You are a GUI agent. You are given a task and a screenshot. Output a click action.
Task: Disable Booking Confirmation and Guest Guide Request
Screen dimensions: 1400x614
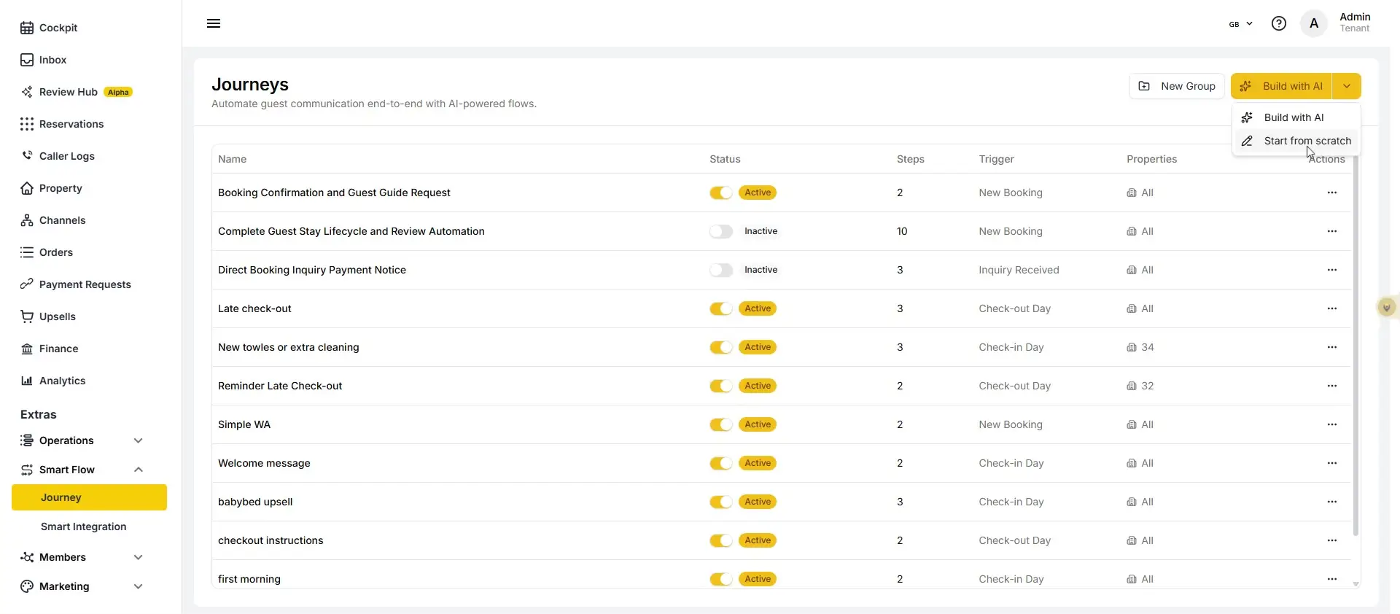pos(721,193)
